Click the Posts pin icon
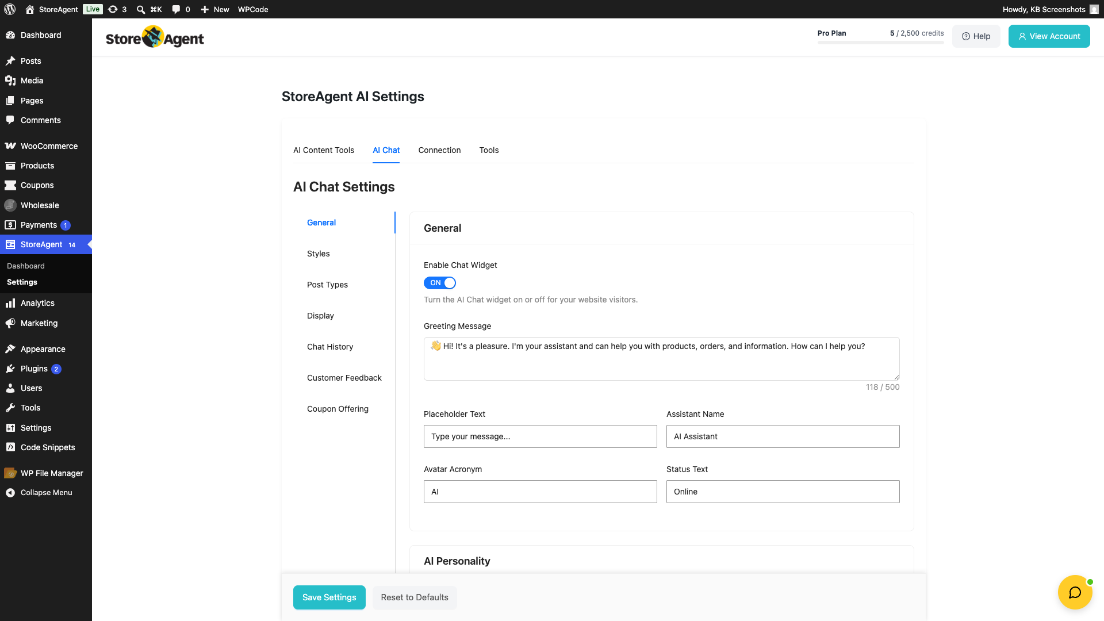 10,61
